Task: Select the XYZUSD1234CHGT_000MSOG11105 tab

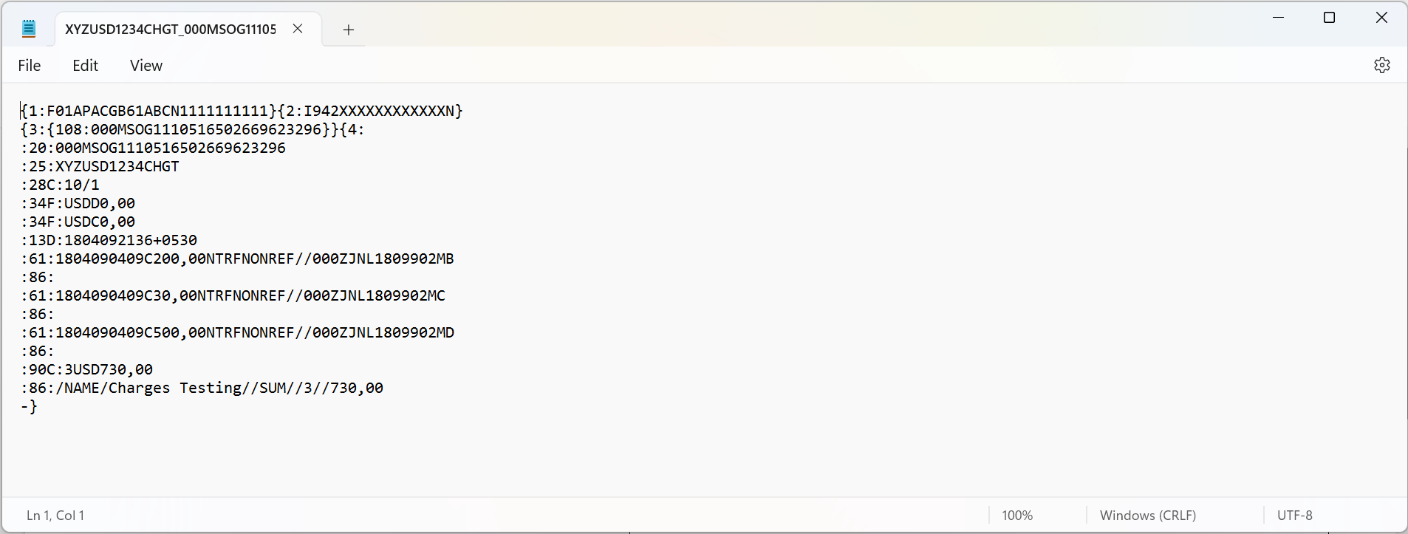Action: pyautogui.click(x=170, y=30)
